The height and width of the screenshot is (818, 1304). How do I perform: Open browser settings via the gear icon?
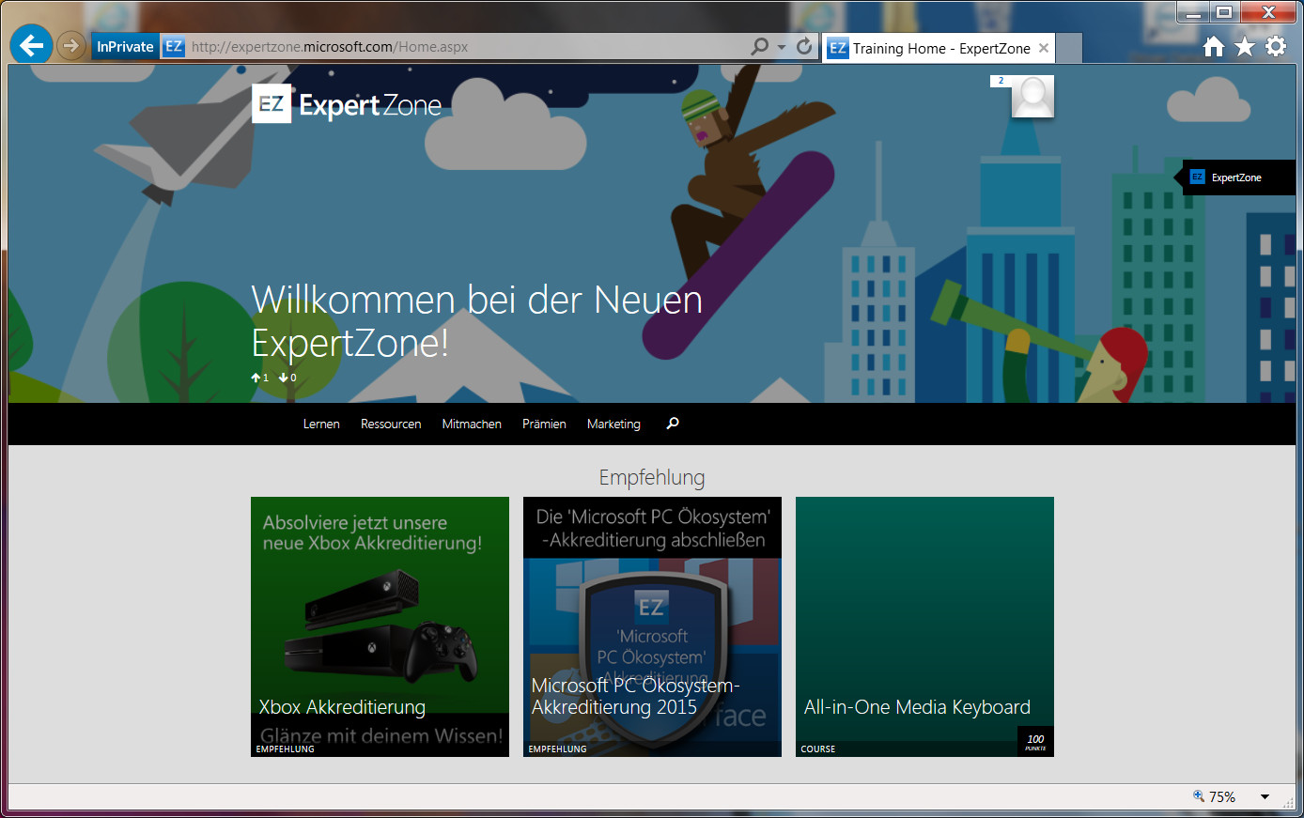pyautogui.click(x=1275, y=45)
